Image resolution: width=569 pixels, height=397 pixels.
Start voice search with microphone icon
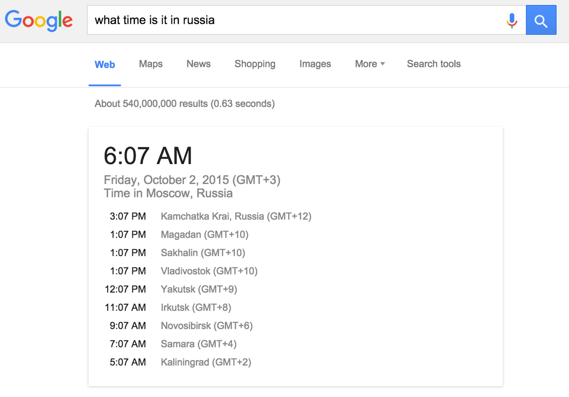(x=512, y=20)
